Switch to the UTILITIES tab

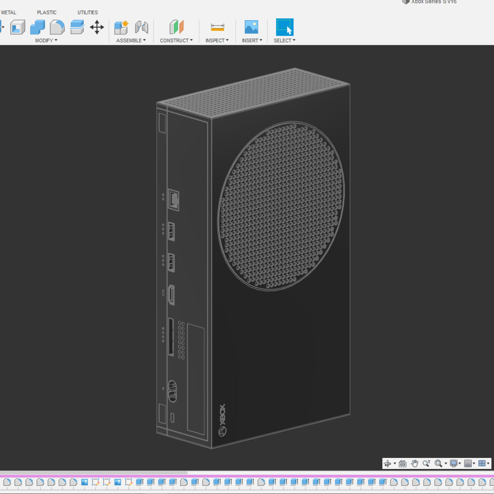click(x=87, y=12)
